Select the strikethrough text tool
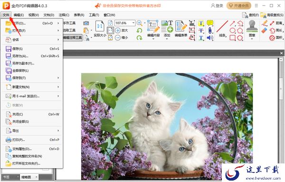Screen dimensions: 285x182 (201, 30)
